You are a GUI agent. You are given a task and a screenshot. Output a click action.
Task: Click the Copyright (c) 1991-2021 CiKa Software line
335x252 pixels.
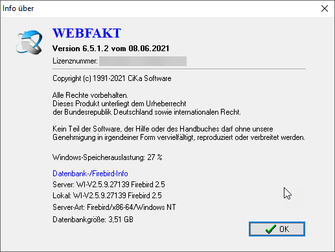pyautogui.click(x=112, y=78)
